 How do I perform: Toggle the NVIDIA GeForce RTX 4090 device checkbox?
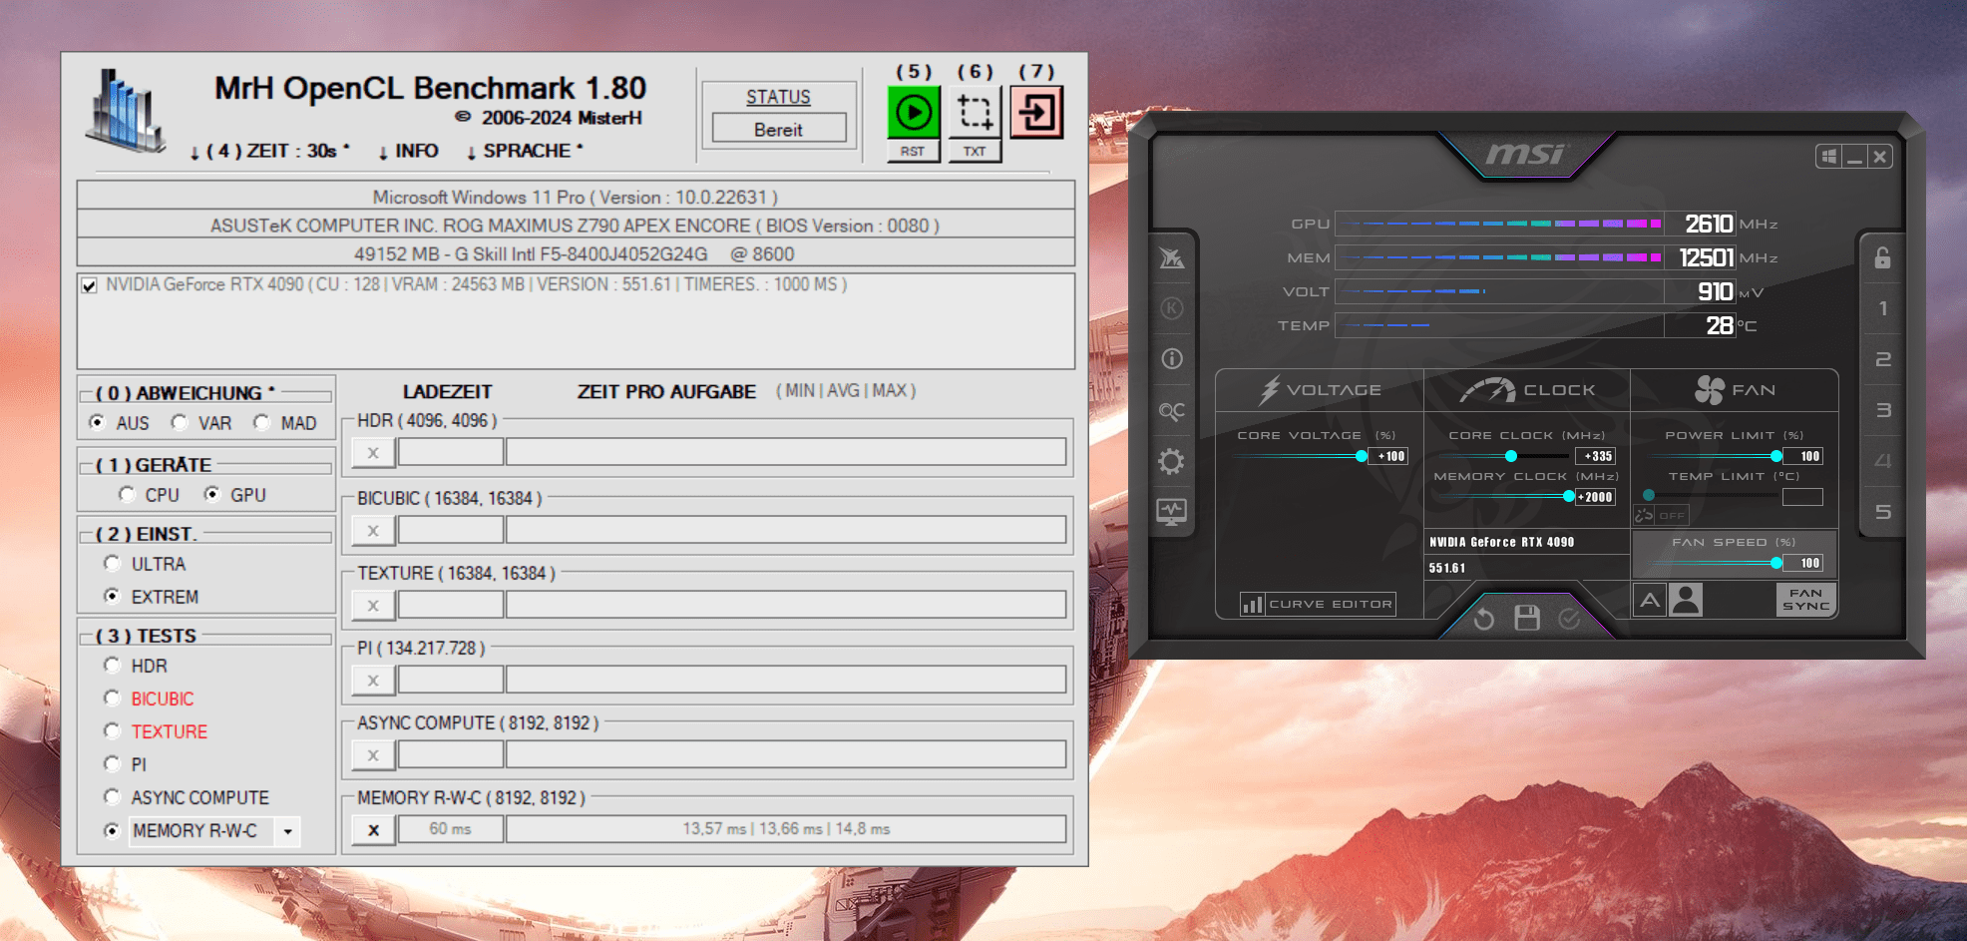90,285
